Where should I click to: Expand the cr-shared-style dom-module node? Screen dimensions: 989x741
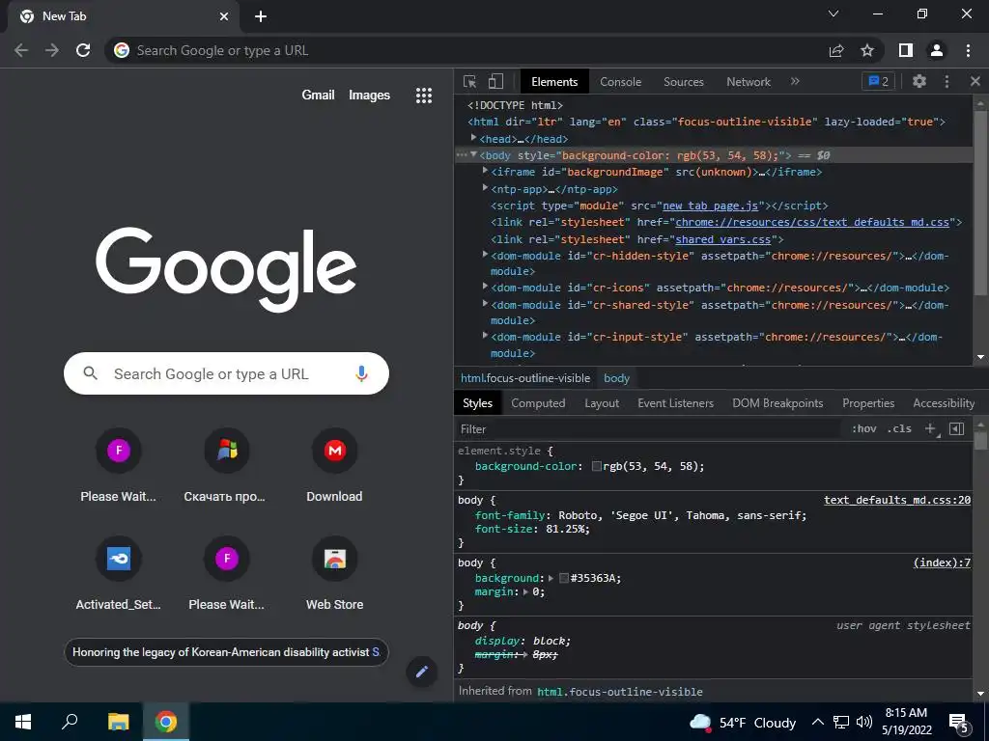(x=485, y=303)
